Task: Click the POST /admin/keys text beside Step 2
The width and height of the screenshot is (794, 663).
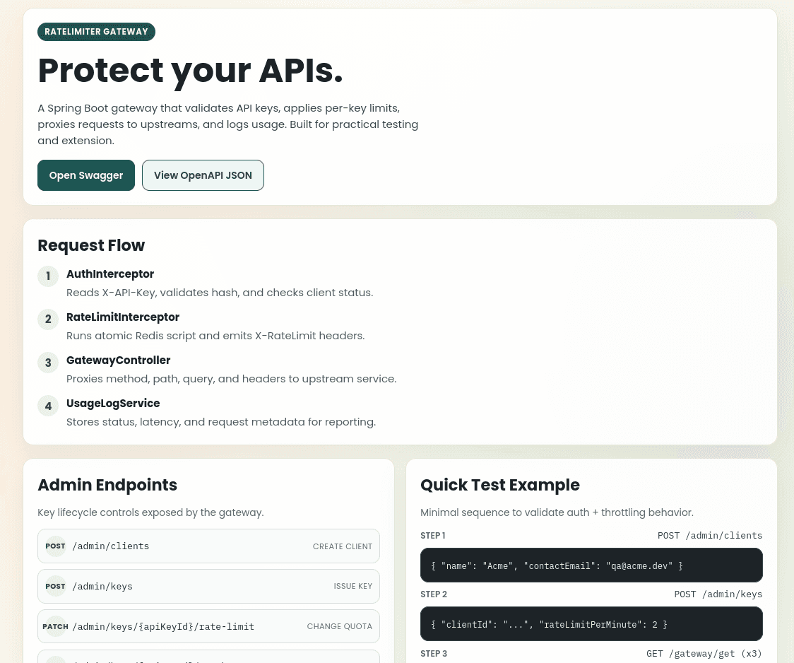Action: click(718, 594)
